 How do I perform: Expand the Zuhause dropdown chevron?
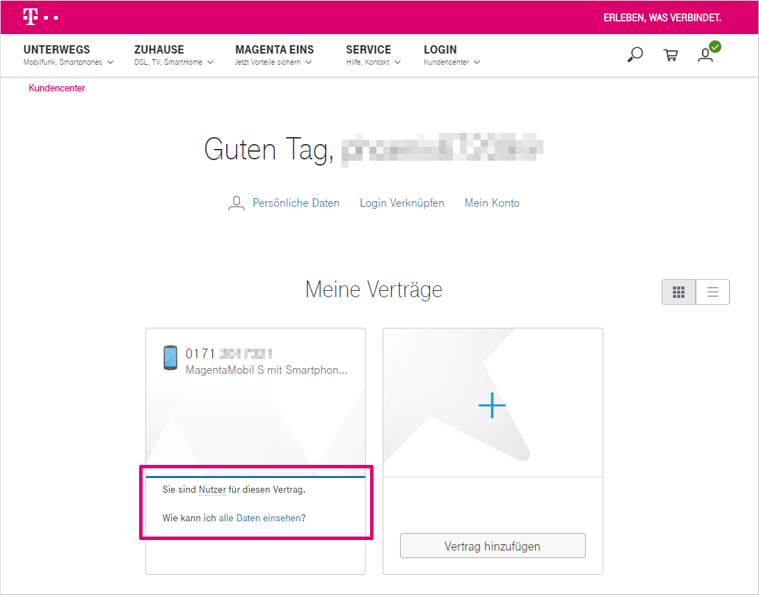point(210,62)
